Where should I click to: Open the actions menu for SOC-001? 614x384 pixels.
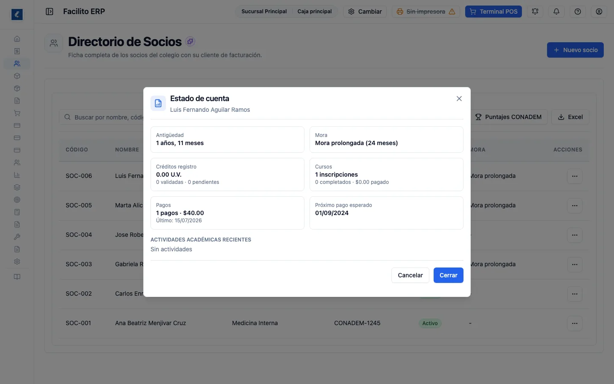point(575,323)
